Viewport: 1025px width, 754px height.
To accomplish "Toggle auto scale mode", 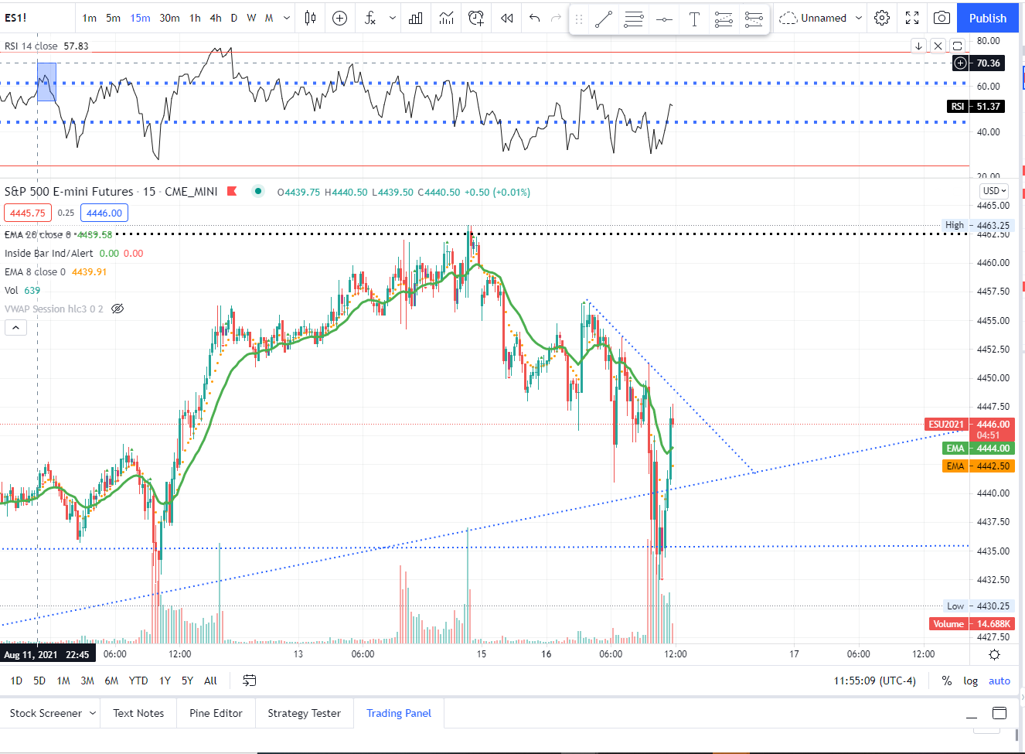I will (999, 681).
